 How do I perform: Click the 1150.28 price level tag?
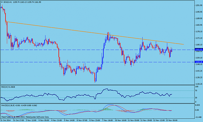[x=199, y=62]
